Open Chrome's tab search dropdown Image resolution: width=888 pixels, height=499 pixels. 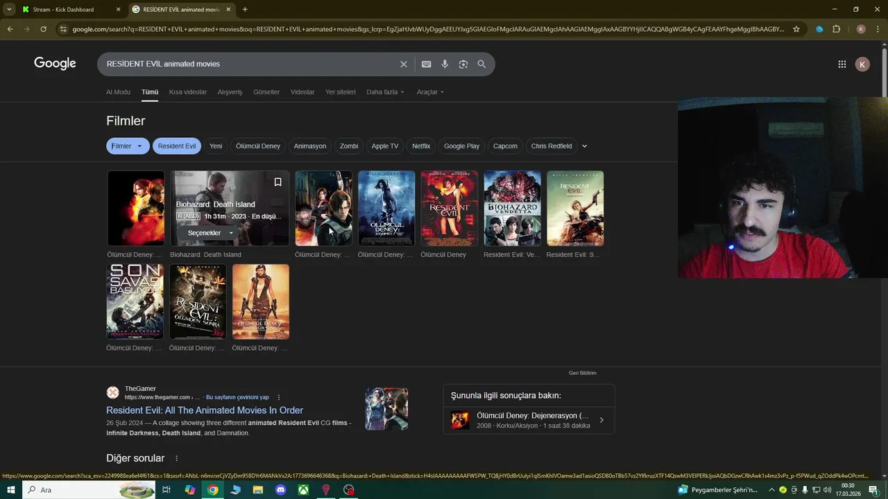point(10,10)
